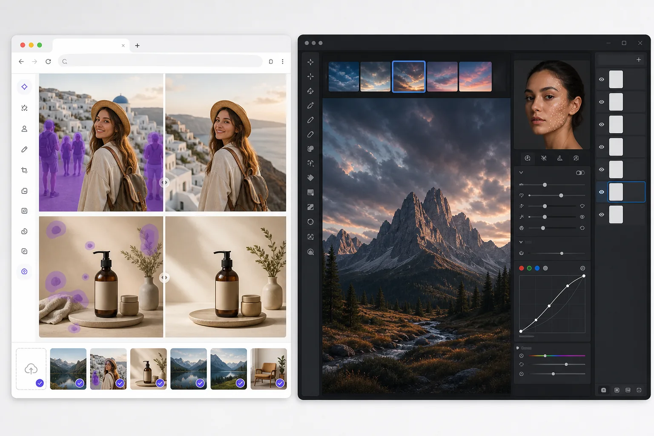654x436 pixels.
Task: Click the camera mask icon below layers panel
Action: pos(603,390)
